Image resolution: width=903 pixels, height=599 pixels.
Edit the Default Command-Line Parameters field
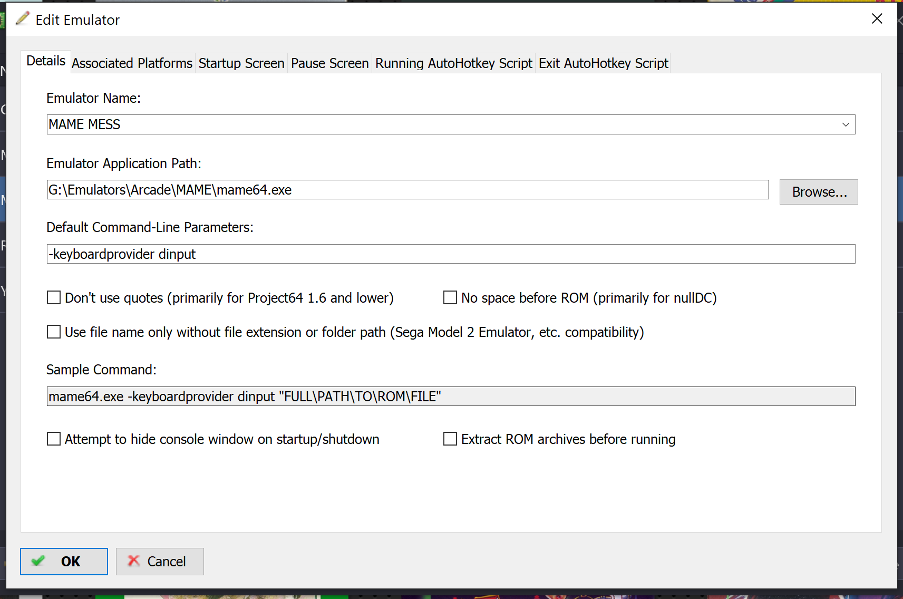click(451, 254)
